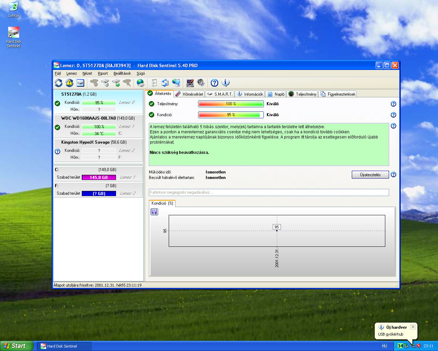This screenshot has width=438, height=351.
Task: Click the Kondíció 95 % bar in overview
Action: pos(231,115)
